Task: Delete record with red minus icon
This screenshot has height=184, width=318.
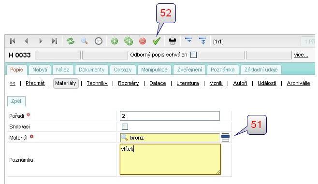Action: click(143, 41)
